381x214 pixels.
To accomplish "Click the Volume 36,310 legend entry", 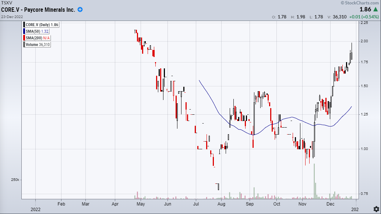I will pos(38,44).
